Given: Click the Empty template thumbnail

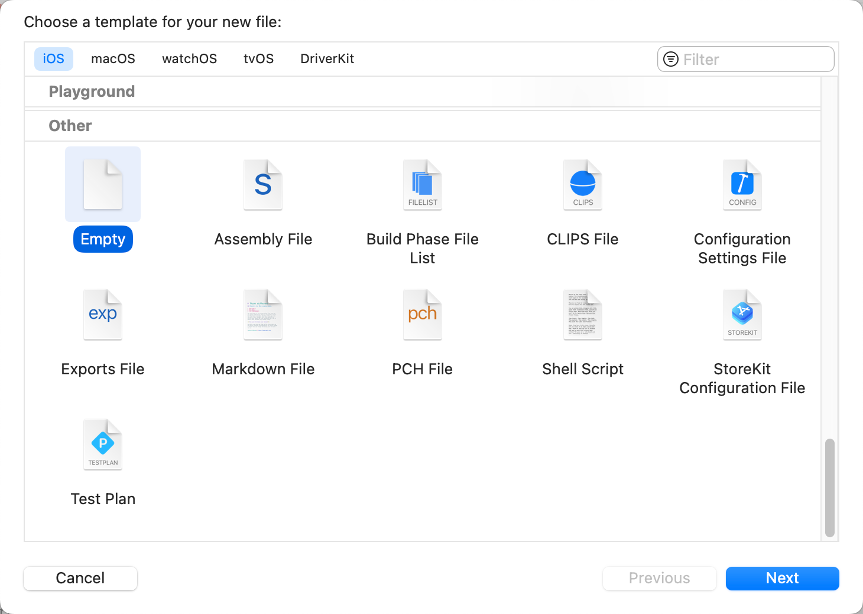Looking at the screenshot, I should [x=103, y=184].
